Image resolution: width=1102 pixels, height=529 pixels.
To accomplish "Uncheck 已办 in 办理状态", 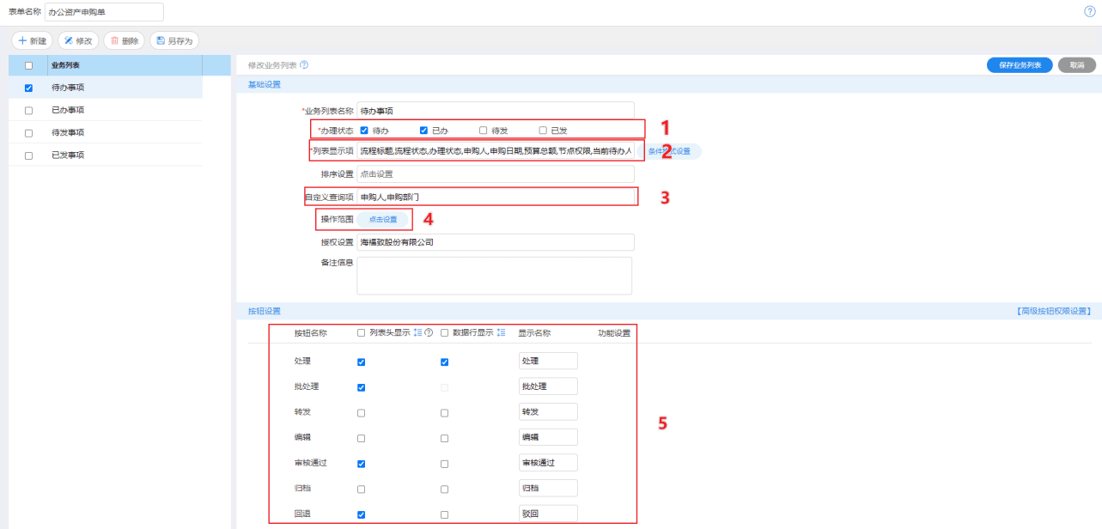I will (x=423, y=131).
